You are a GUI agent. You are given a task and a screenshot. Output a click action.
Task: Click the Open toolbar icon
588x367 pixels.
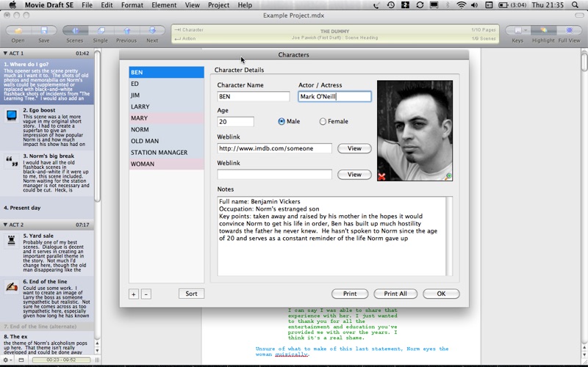(x=18, y=31)
